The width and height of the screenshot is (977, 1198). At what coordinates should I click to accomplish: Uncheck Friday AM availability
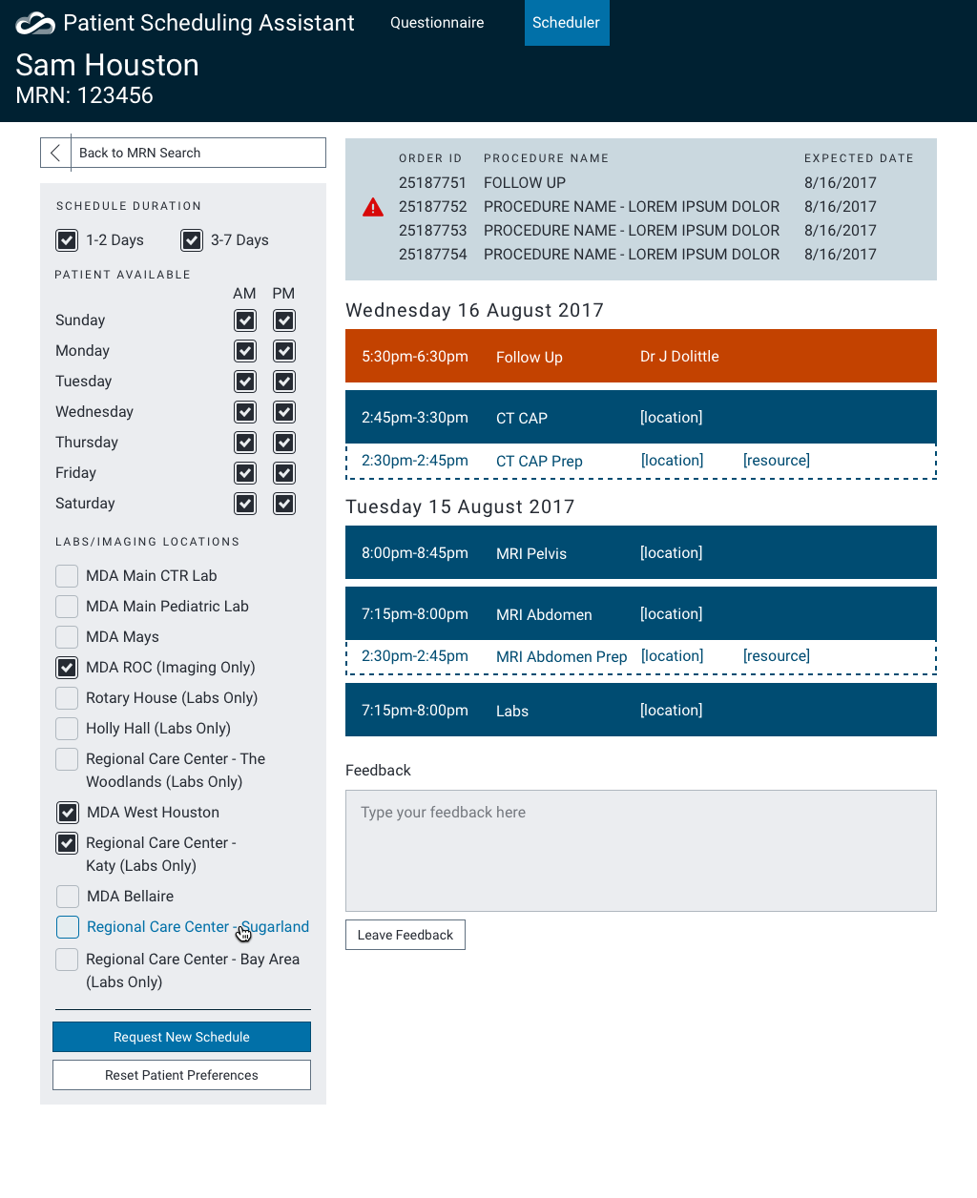coord(245,473)
